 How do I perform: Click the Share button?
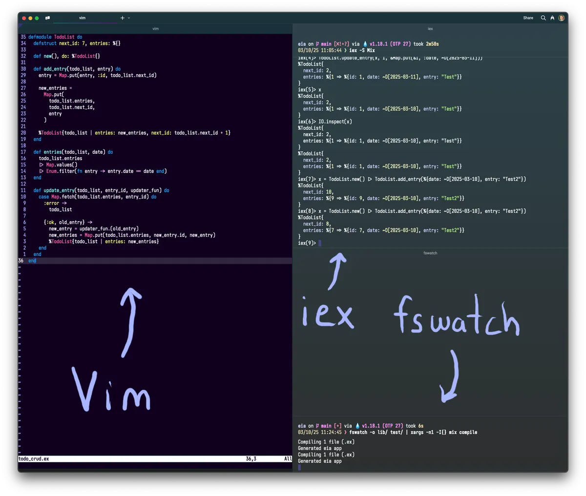pos(528,18)
